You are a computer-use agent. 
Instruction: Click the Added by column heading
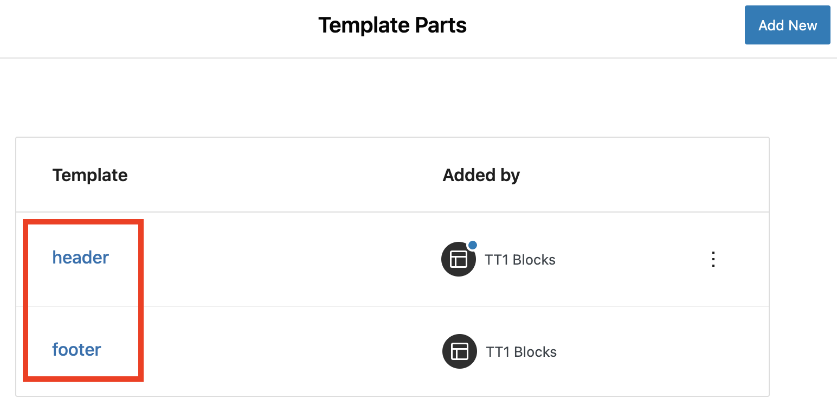tap(481, 175)
